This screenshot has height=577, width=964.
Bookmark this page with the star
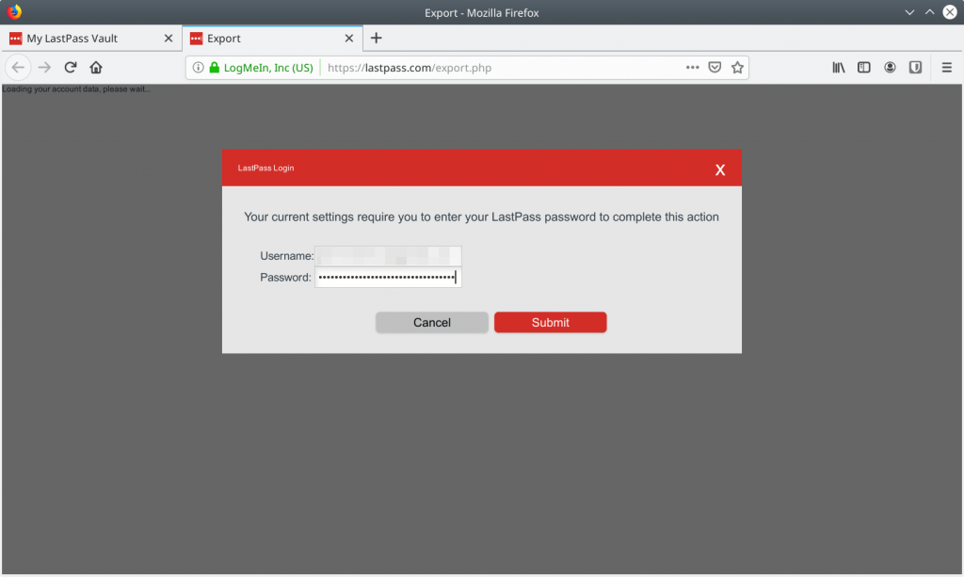(737, 68)
